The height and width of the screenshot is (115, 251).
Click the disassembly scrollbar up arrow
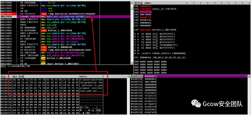point(132,3)
